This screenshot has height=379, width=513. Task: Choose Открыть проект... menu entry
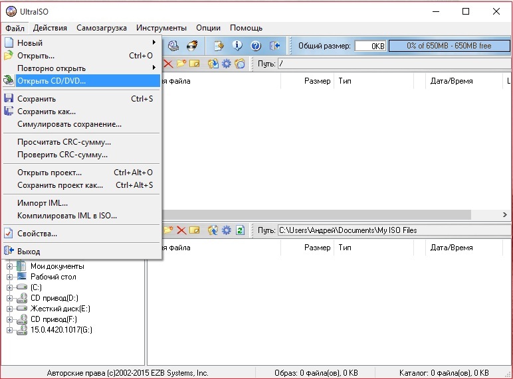point(81,173)
